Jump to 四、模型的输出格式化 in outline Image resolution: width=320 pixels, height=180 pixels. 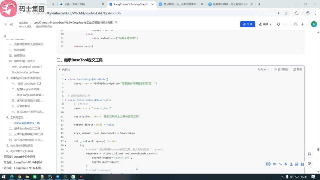(x=22, y=61)
